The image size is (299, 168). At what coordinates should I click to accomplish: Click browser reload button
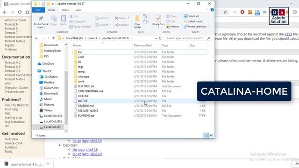(20, 12)
